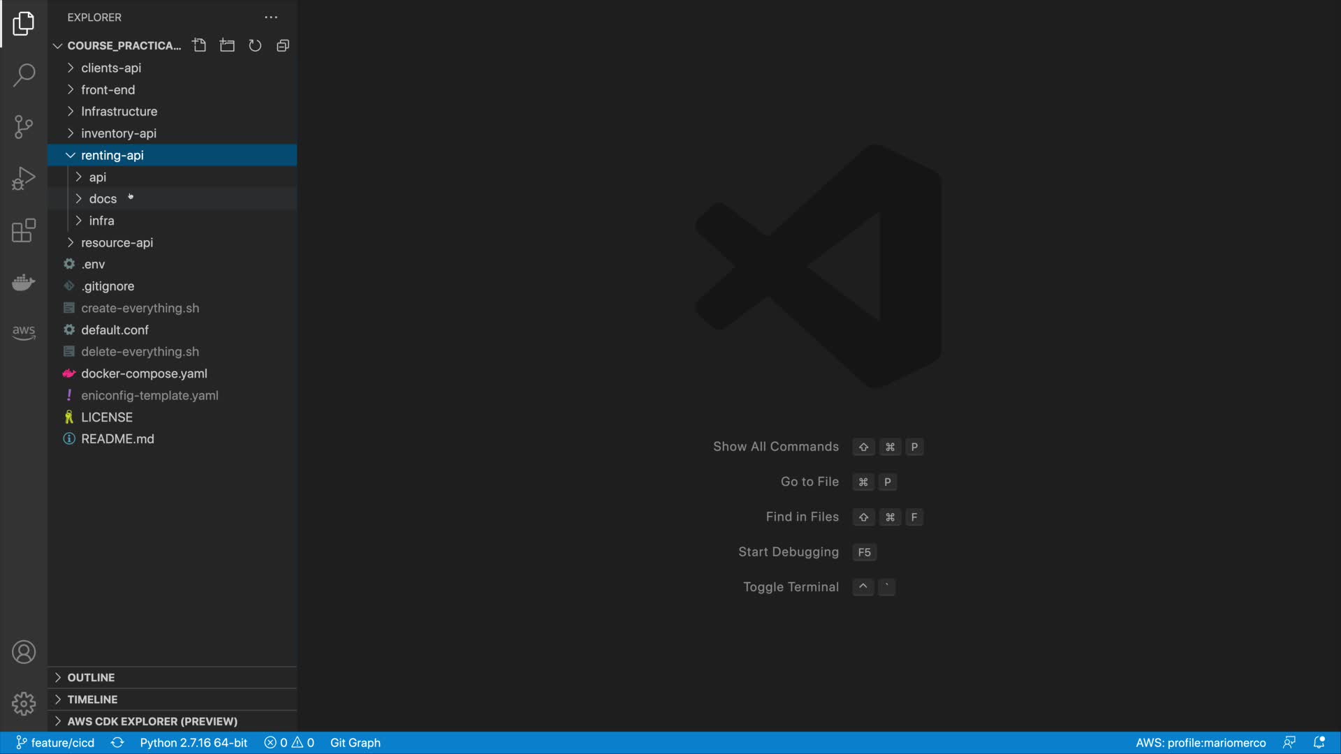Screen dimensions: 1341x754
Task: Expand the docs folder
Action: click(x=103, y=199)
